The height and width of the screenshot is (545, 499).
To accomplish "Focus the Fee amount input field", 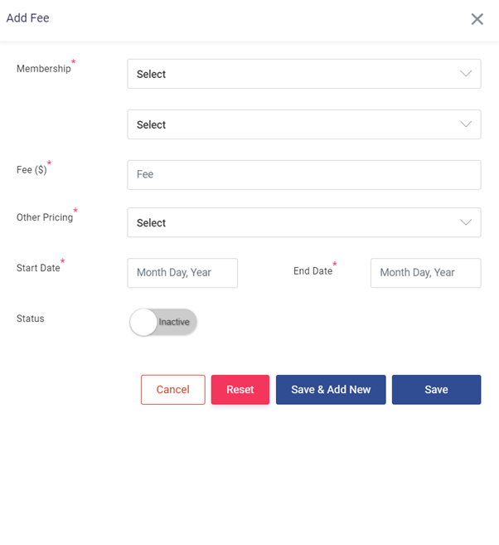I will [x=303, y=175].
